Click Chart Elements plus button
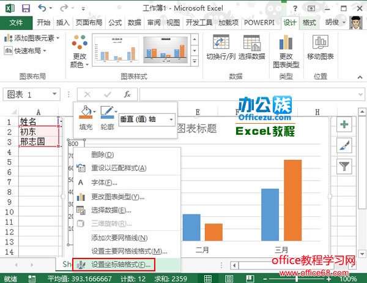 (344, 124)
